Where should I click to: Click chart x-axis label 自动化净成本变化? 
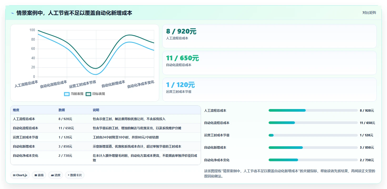coord(141,84)
